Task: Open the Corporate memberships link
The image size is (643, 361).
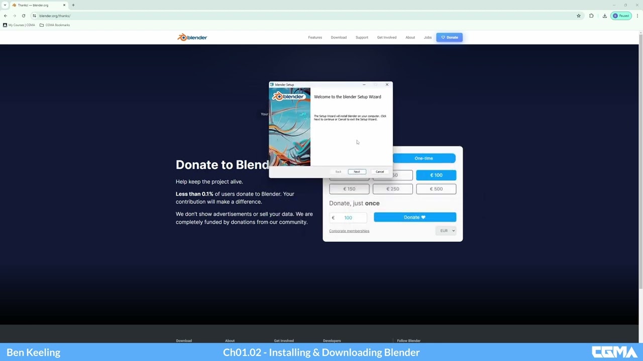Action: pos(349,231)
